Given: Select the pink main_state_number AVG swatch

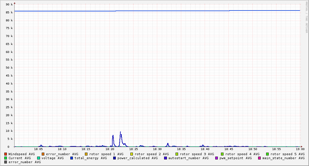Looking at the screenshot, I should click(x=260, y=158).
